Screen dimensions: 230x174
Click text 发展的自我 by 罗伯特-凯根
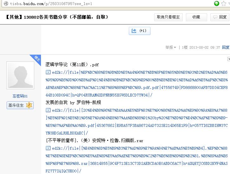[x=73, y=103]
